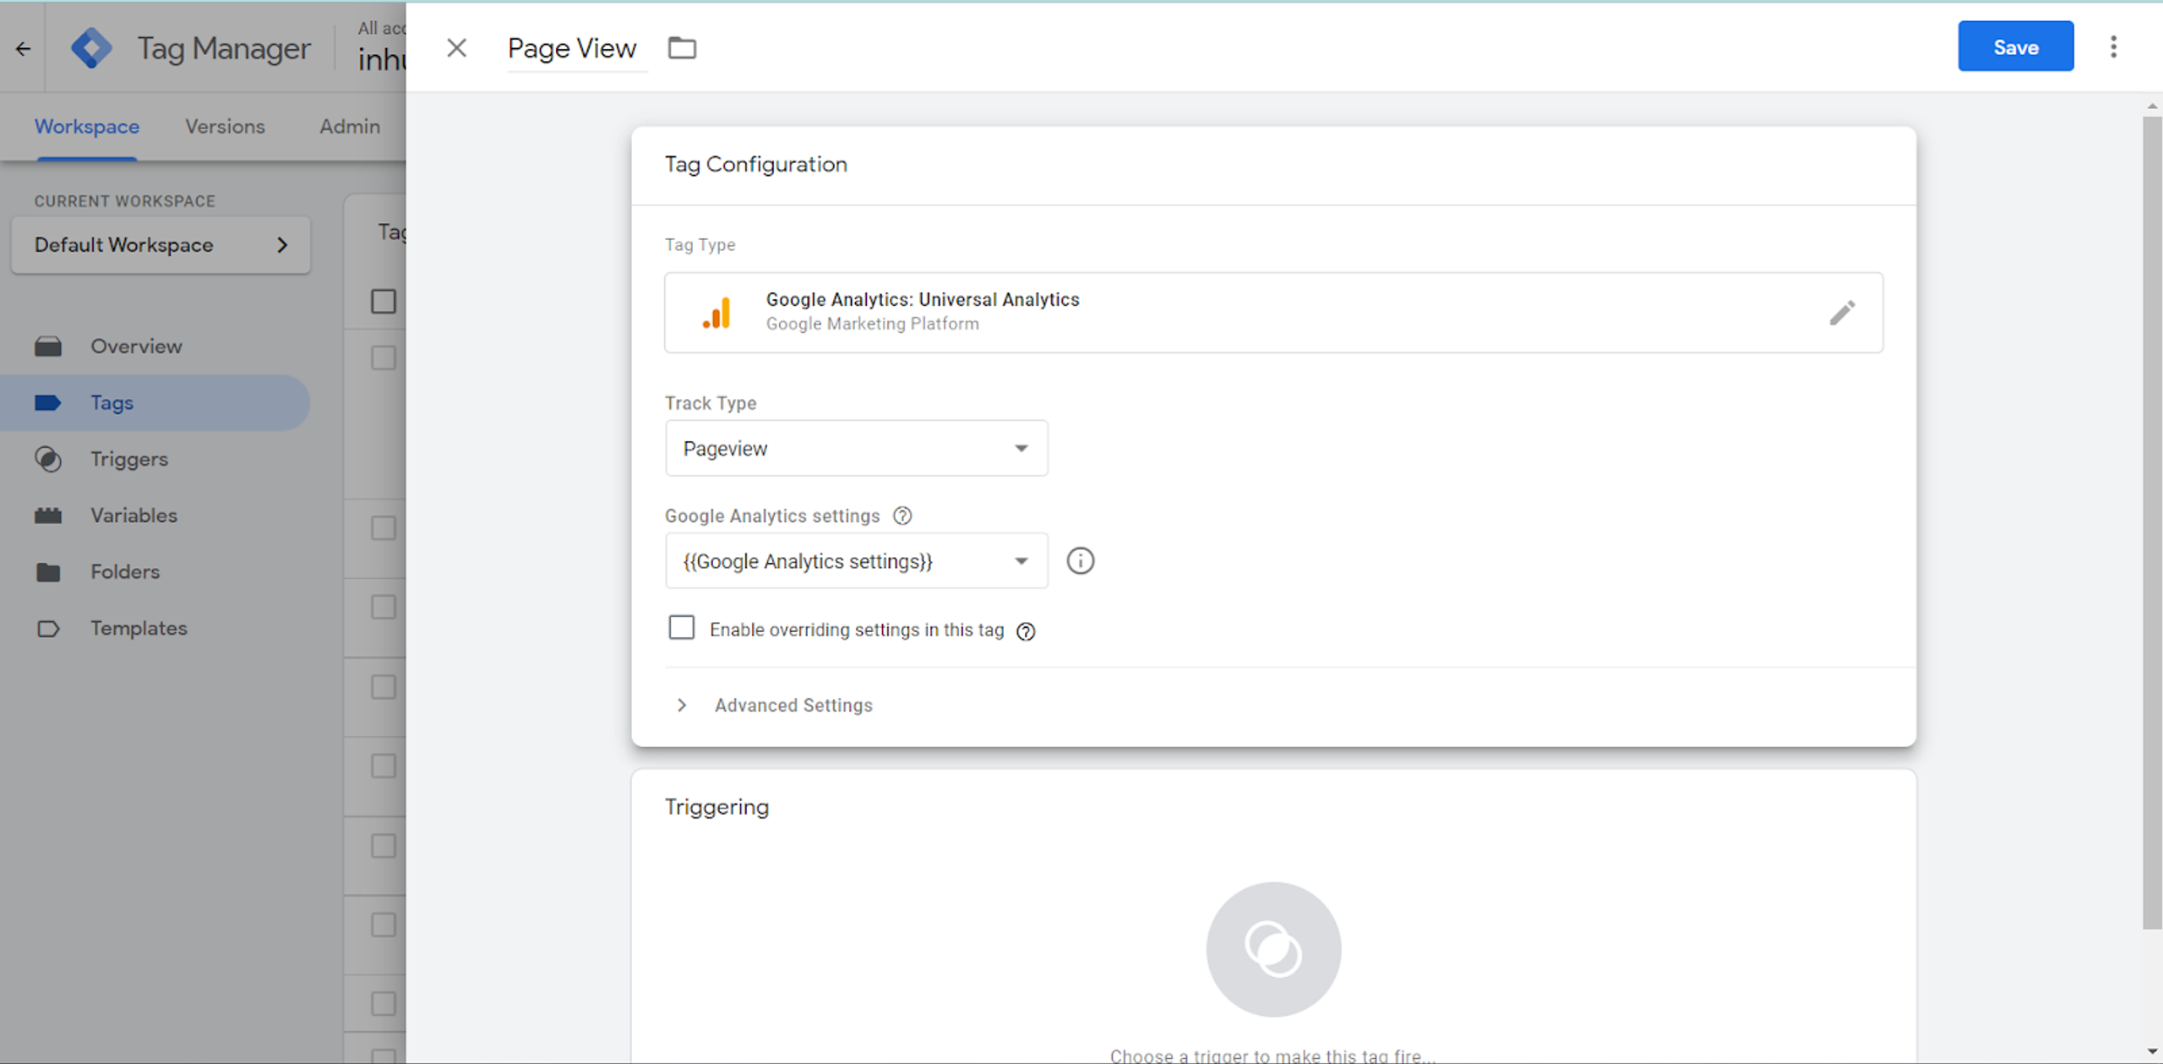Open the Default Workspace selector
Screen dimensions: 2163x1064
pos(161,245)
